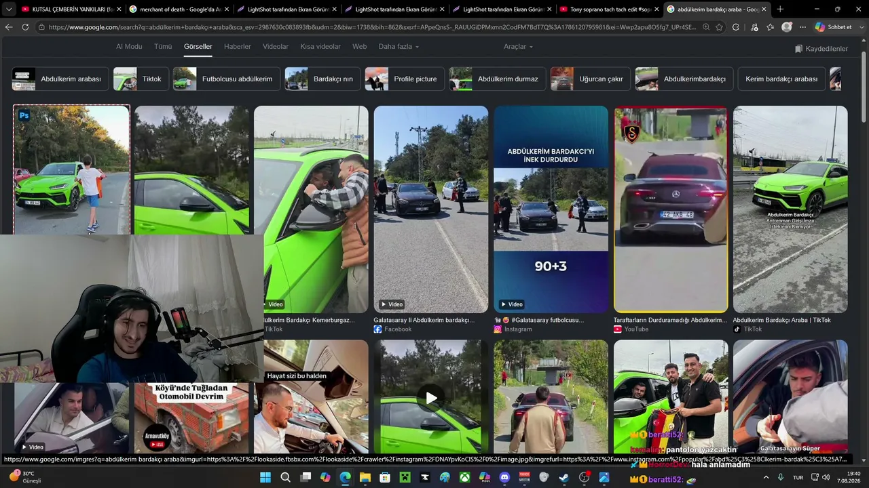Open a new browser tab
The height and width of the screenshot is (488, 869).
pos(780,9)
